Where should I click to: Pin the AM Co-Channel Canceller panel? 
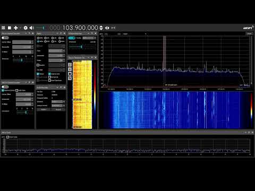(29, 82)
